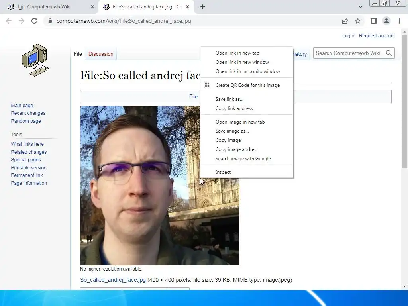
Task: Choose Search image with Google
Action: click(247, 158)
